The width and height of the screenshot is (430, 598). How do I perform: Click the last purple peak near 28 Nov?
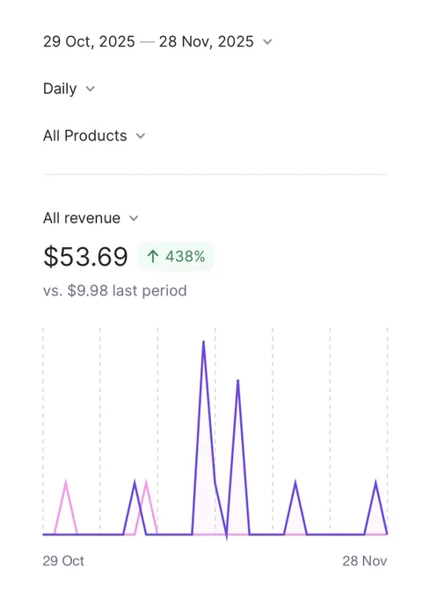point(375,483)
